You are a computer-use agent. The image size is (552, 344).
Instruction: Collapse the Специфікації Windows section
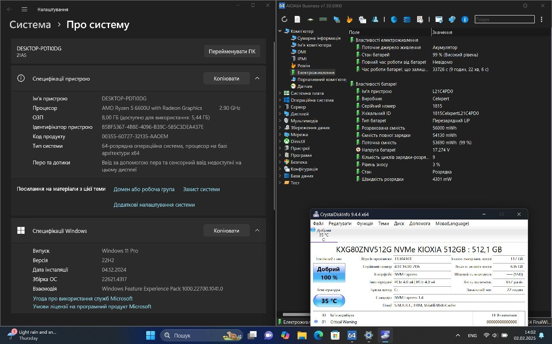pos(257,230)
